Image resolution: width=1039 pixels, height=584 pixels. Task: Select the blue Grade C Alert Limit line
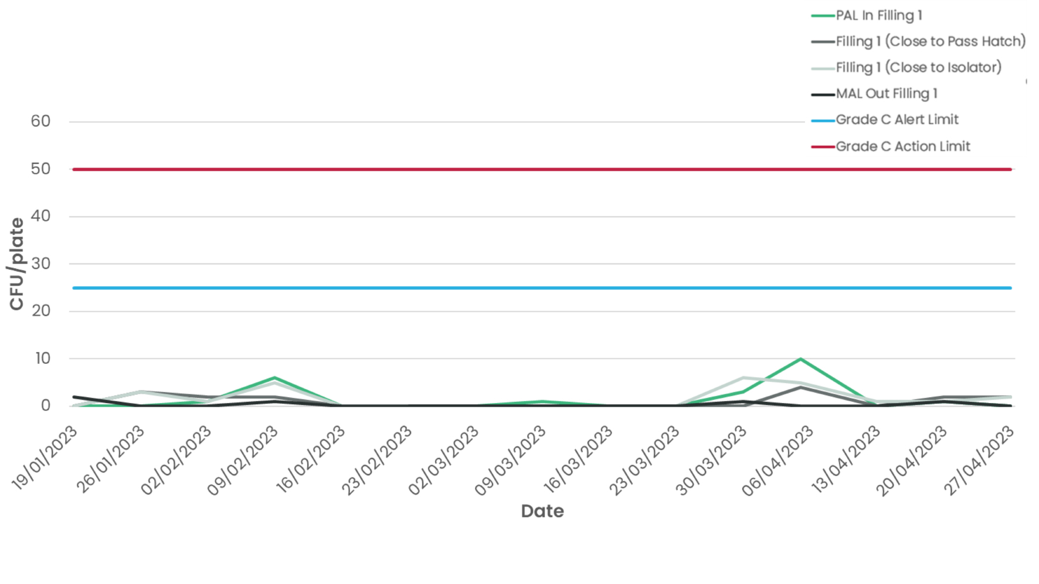coord(528,288)
